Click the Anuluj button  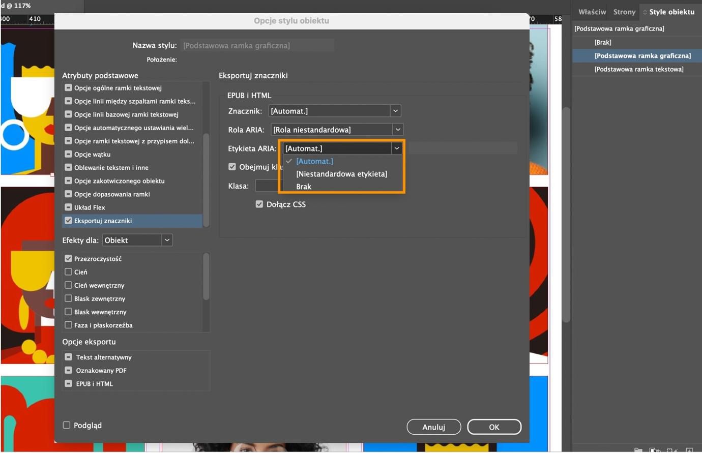click(434, 427)
